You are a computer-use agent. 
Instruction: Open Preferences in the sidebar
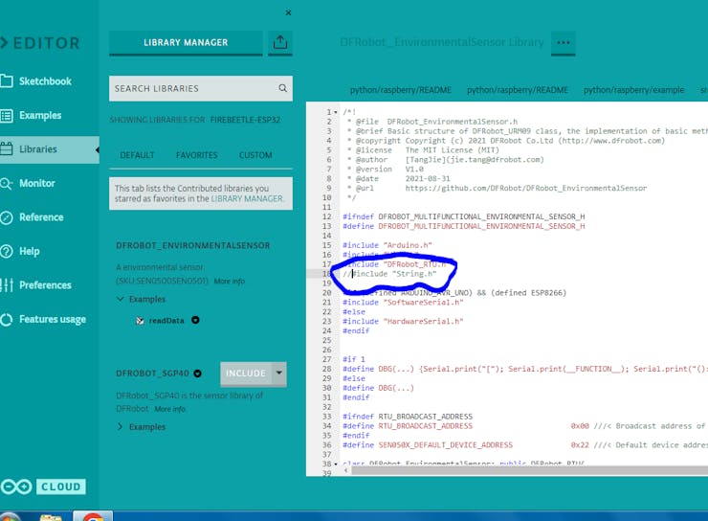(45, 285)
